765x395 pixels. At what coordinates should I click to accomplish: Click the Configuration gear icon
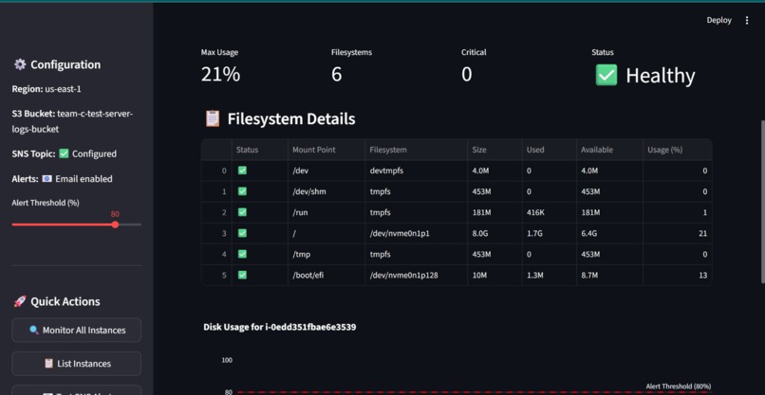pyautogui.click(x=20, y=64)
